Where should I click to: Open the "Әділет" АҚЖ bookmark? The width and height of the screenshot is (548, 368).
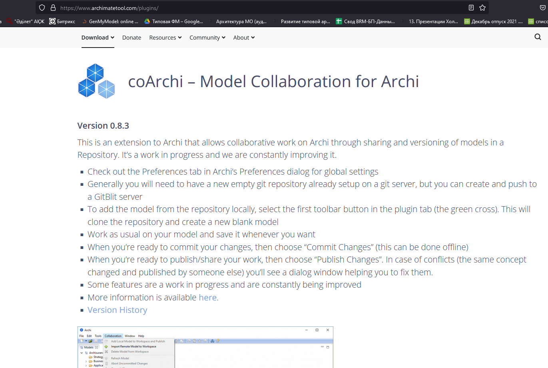coord(26,22)
